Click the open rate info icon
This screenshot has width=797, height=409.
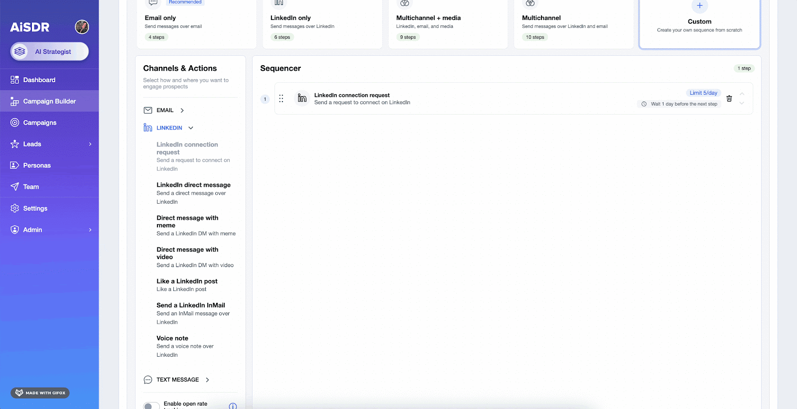(x=233, y=406)
